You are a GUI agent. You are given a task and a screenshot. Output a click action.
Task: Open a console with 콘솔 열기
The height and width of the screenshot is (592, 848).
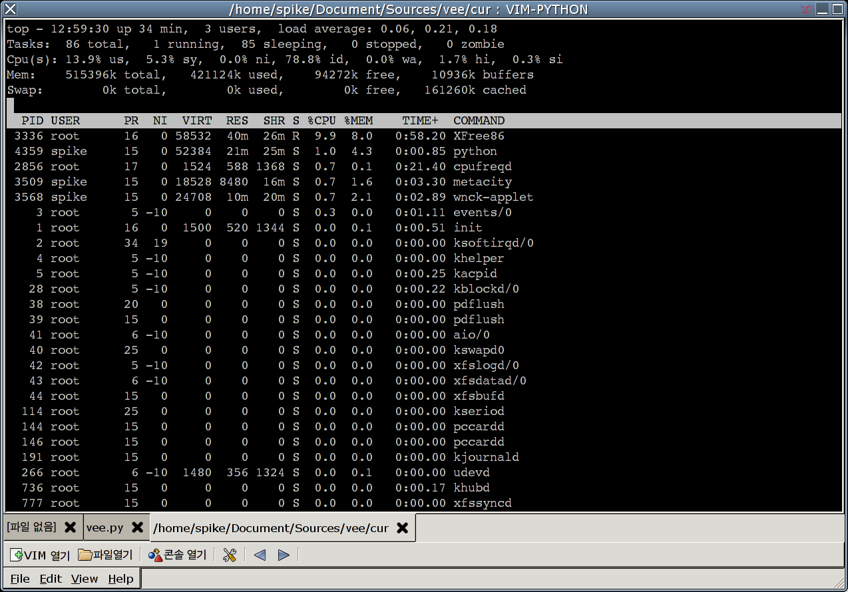[177, 555]
